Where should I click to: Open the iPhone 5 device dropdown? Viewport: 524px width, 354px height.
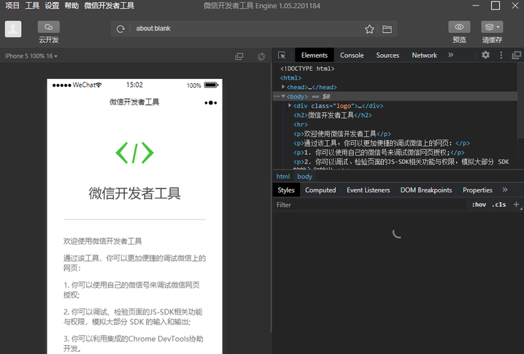(x=31, y=56)
